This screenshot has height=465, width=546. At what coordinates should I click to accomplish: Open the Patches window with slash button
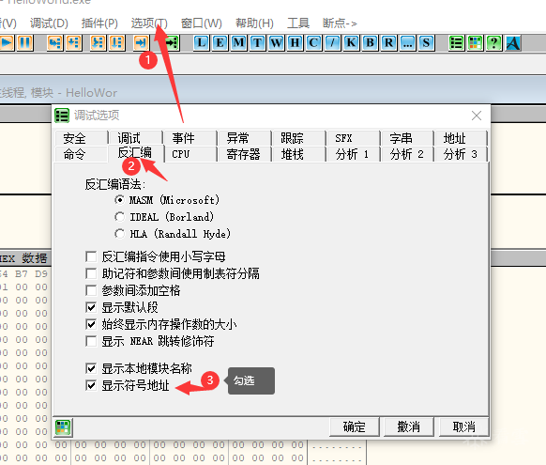click(332, 43)
